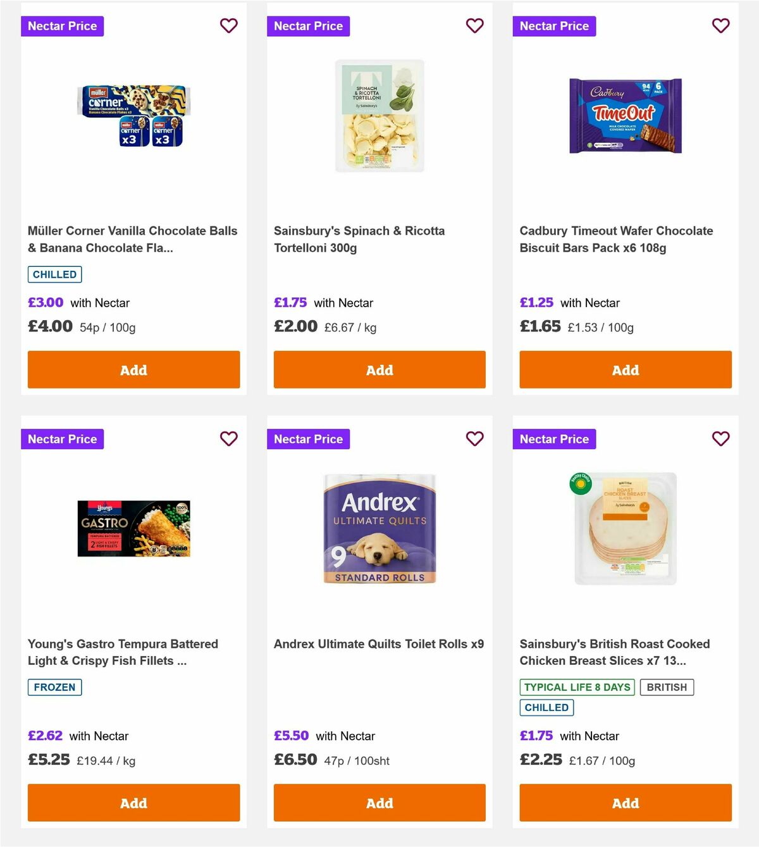Viewport: 759px width, 847px height.
Task: Select the CHILLED tag under Müller Corner
Action: (54, 274)
